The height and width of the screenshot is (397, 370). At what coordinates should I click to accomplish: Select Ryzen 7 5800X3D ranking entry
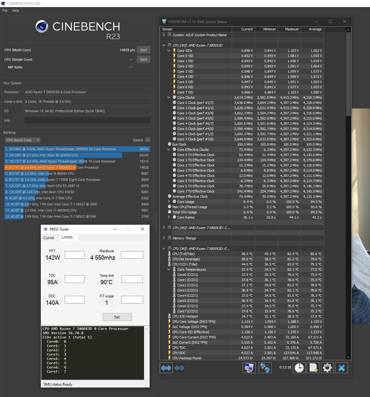(x=77, y=167)
